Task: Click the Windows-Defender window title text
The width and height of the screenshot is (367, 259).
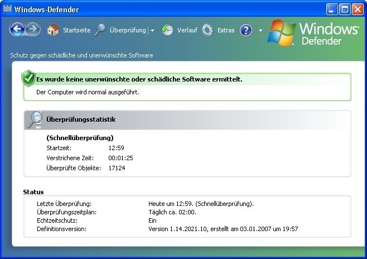Action: [x=47, y=9]
